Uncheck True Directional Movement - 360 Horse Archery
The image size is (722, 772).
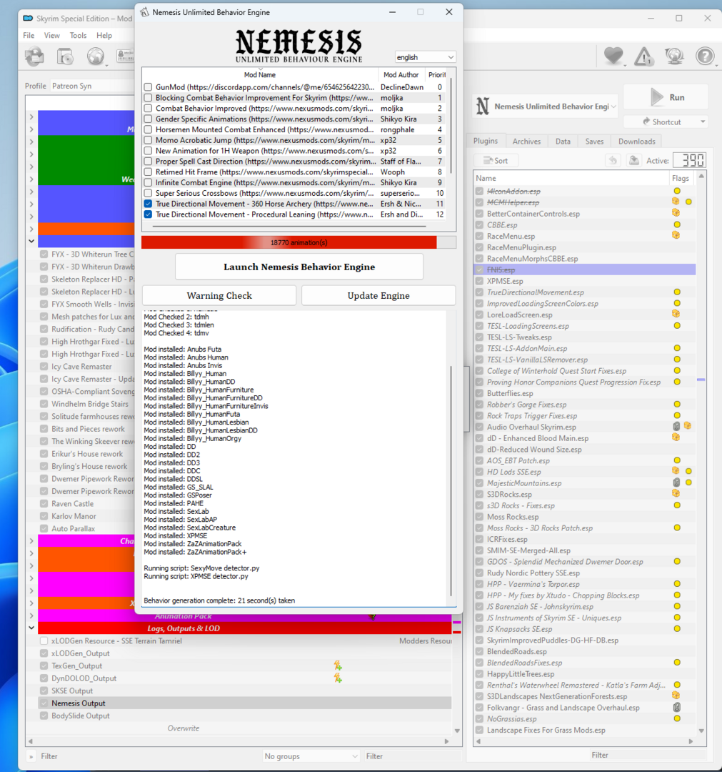point(148,204)
